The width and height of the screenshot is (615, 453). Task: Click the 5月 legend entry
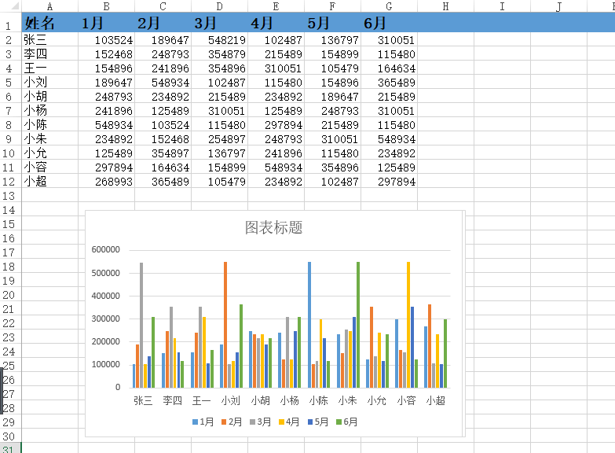click(x=318, y=422)
